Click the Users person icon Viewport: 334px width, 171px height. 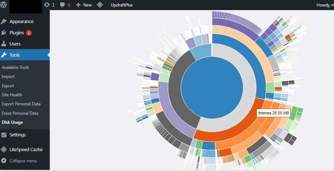4,44
